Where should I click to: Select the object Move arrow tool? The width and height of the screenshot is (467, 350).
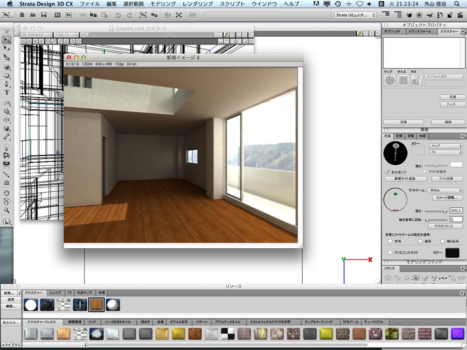[7, 40]
